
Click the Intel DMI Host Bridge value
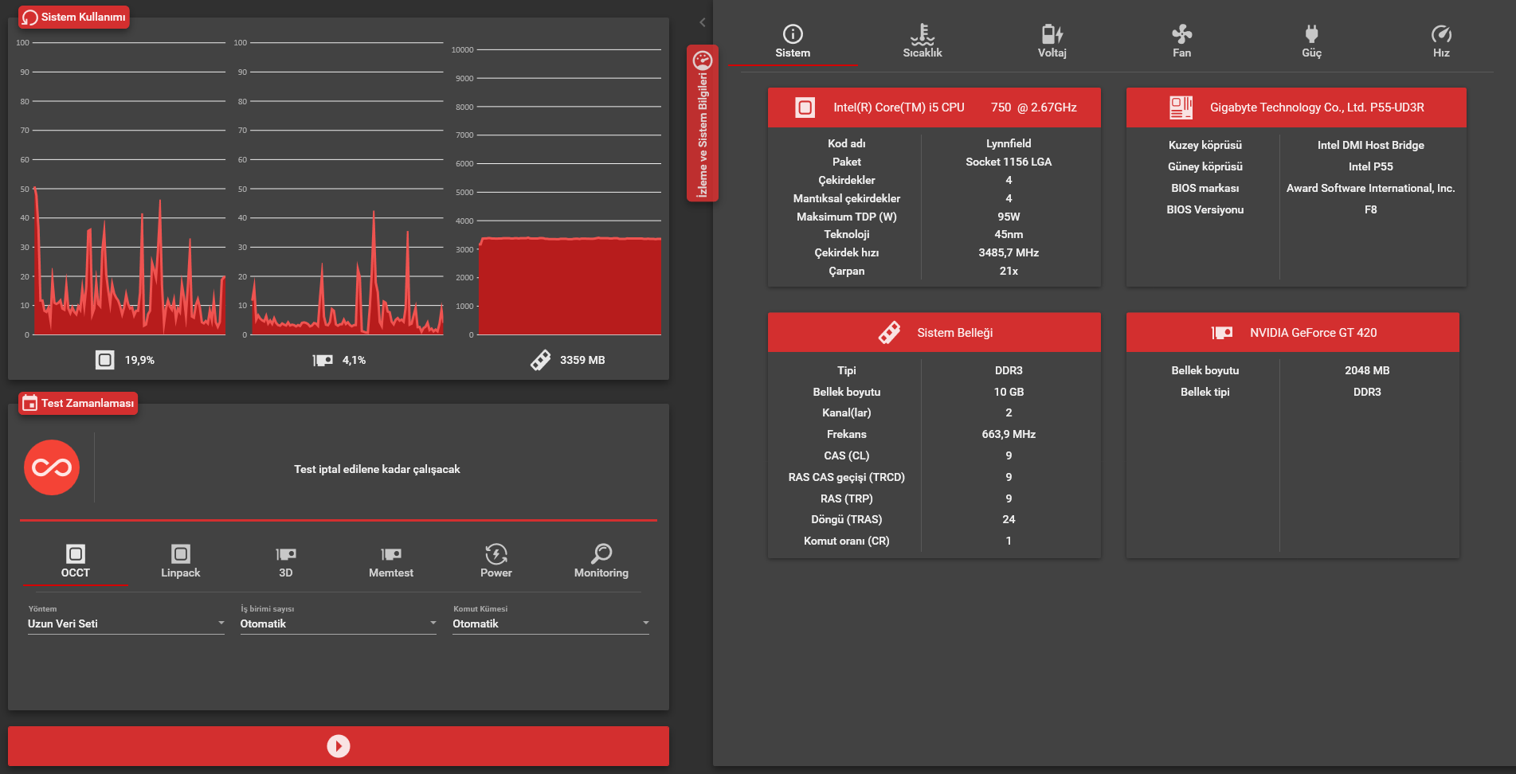tap(1370, 145)
